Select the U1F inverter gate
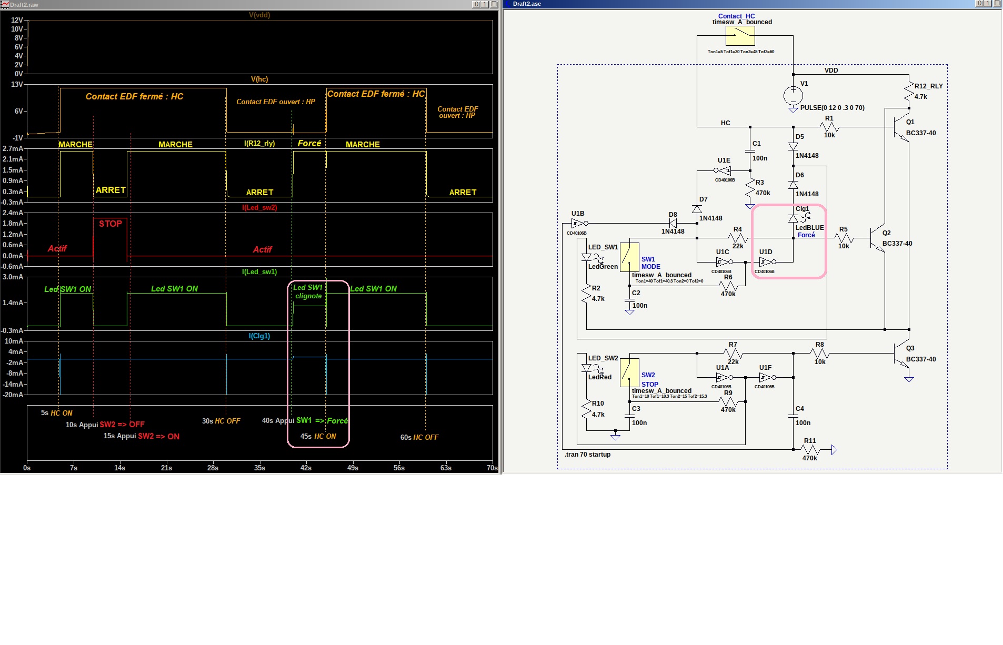 point(767,377)
